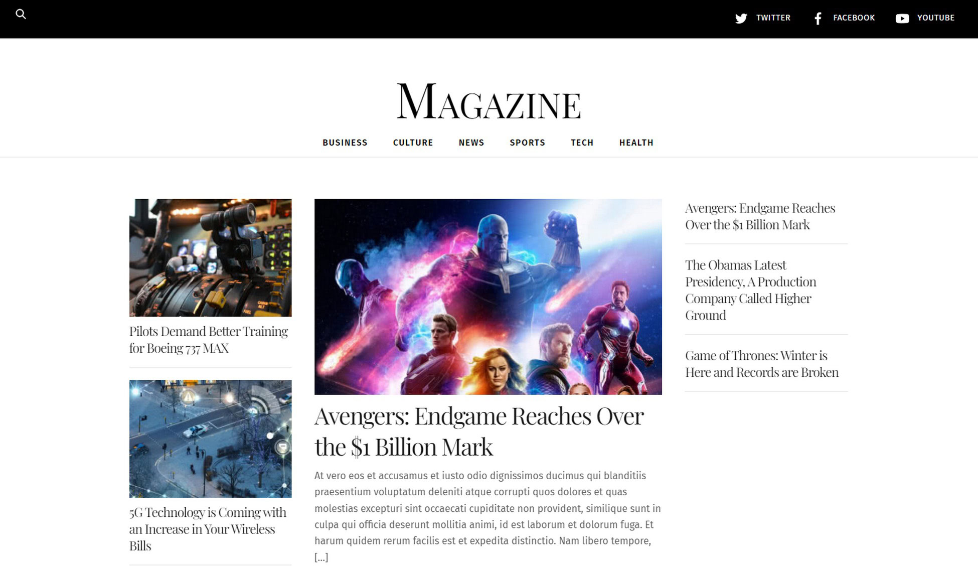Select the Tech menu item
Viewport: 978px width, 566px height.
click(582, 143)
